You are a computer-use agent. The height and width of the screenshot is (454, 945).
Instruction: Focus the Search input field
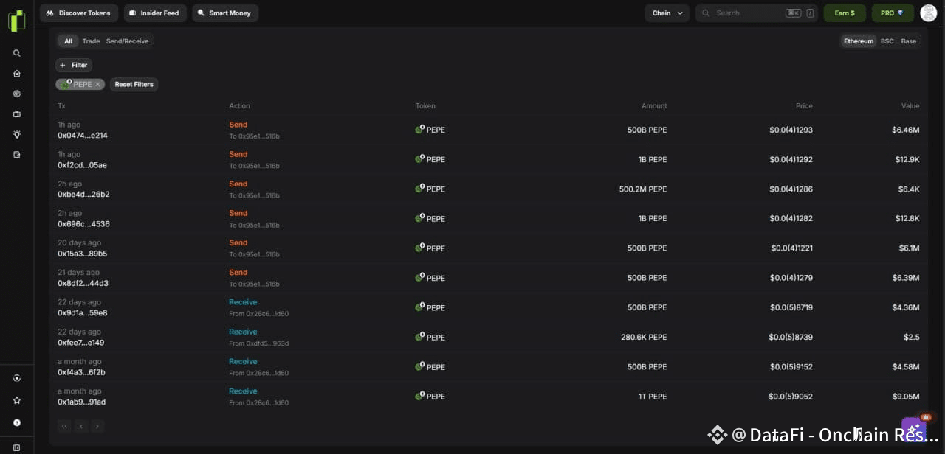pyautogui.click(x=757, y=13)
